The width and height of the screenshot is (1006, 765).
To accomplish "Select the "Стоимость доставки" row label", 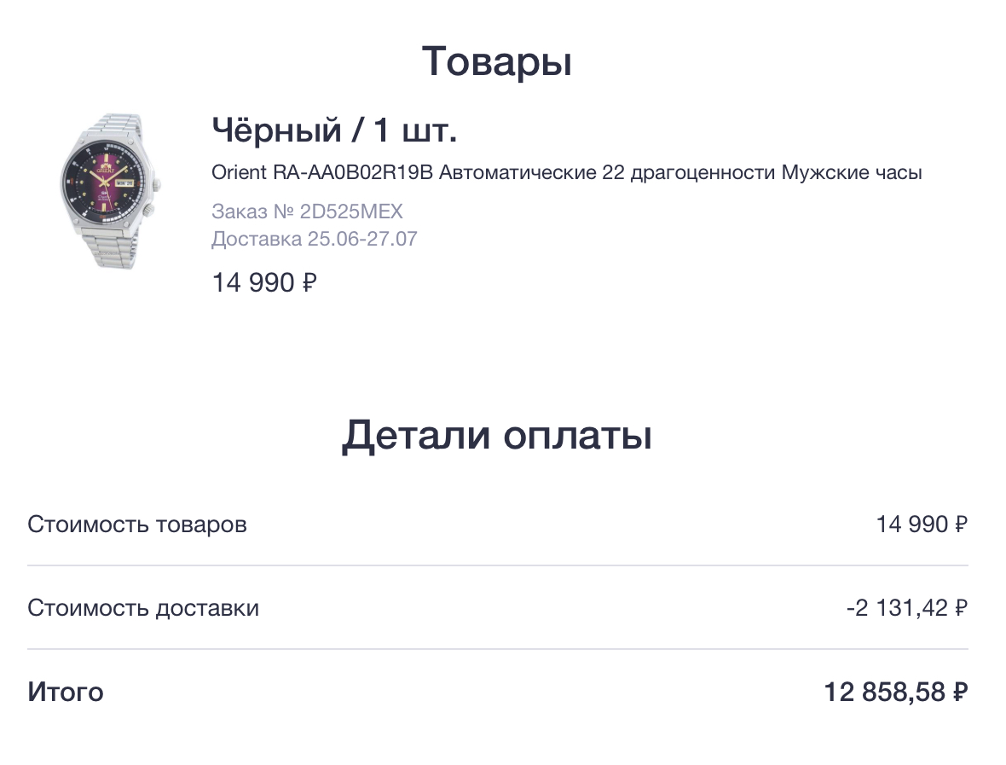I will [143, 608].
